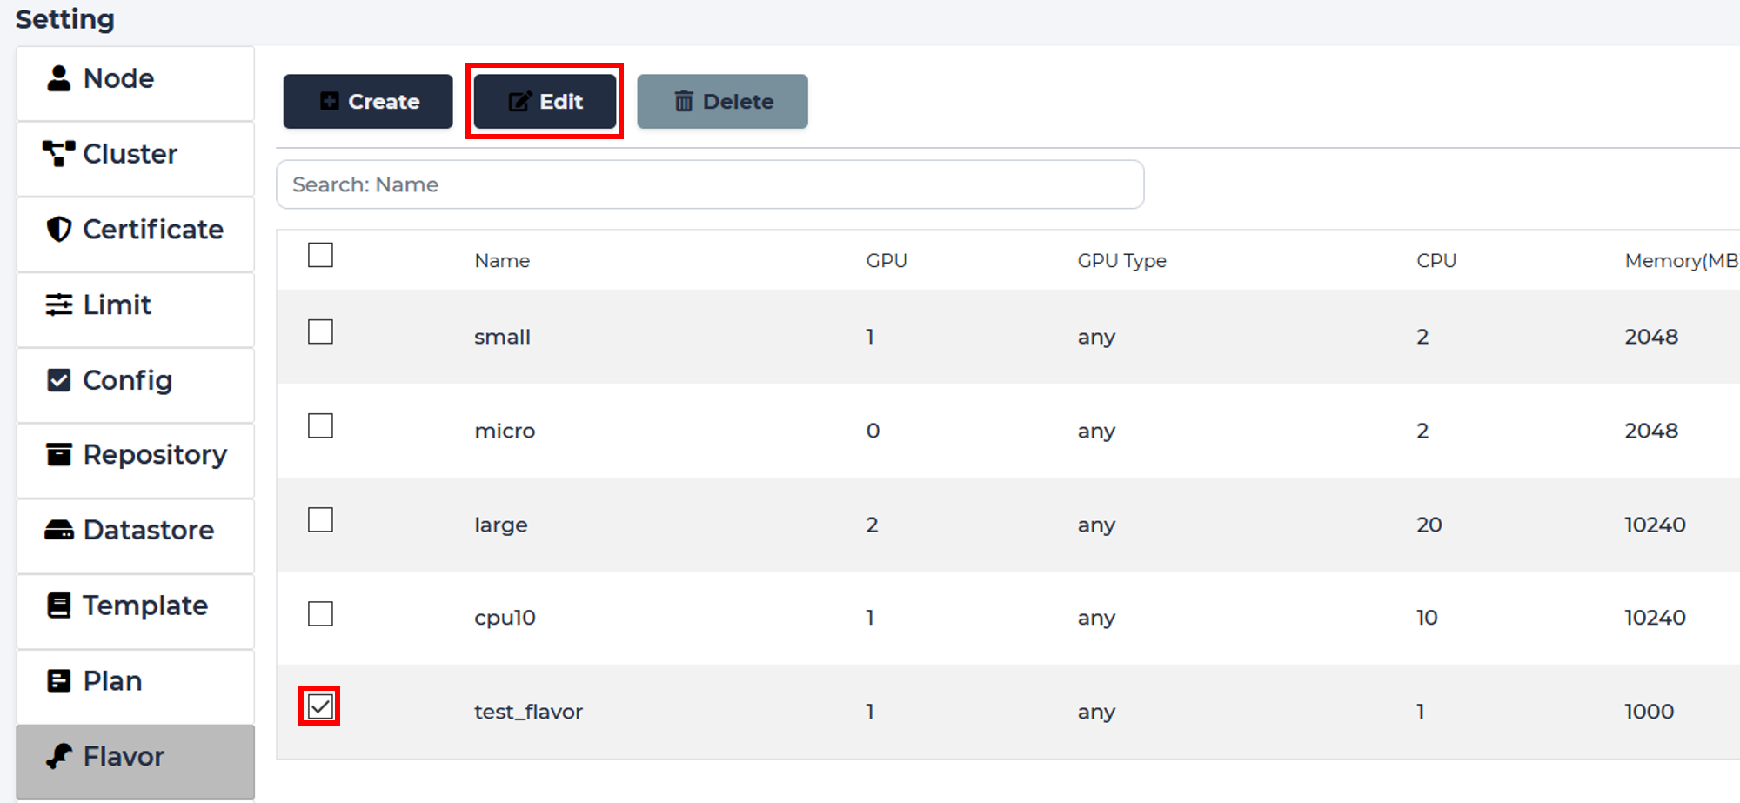The width and height of the screenshot is (1740, 803).
Task: Click the Datastore drive icon
Action: [58, 530]
